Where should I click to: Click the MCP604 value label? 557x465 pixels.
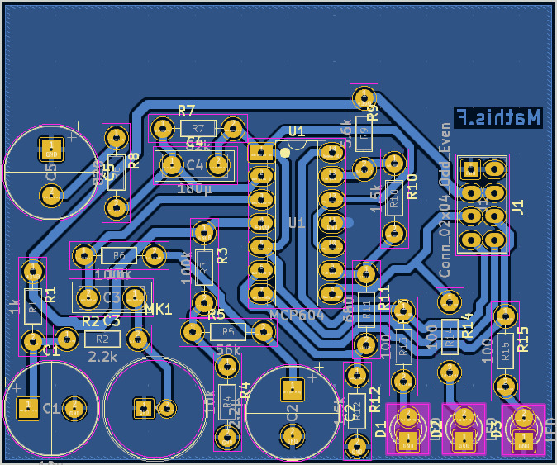click(297, 315)
